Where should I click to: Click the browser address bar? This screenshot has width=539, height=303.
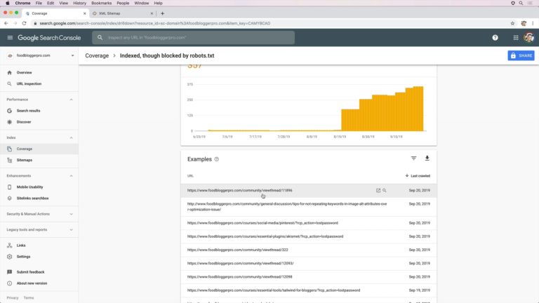coord(268,23)
